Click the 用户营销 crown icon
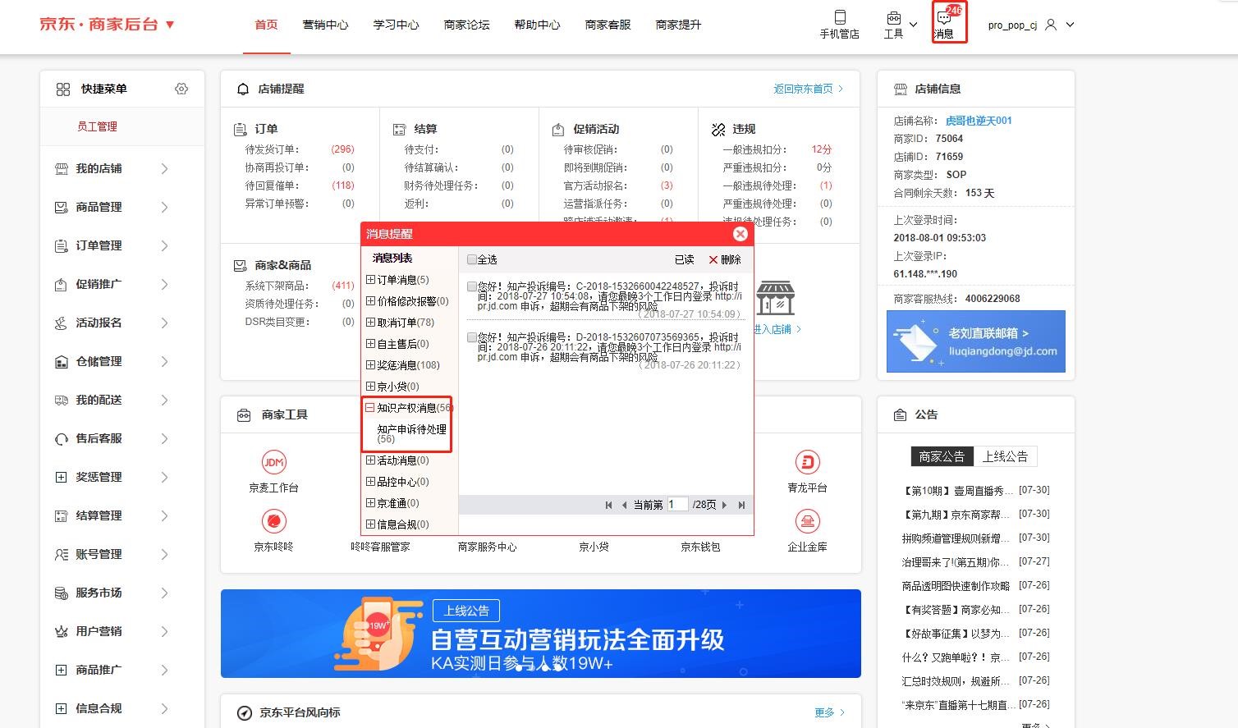The image size is (1238, 728). 61,631
